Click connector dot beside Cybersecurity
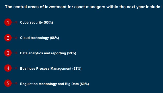 tap(16, 22)
